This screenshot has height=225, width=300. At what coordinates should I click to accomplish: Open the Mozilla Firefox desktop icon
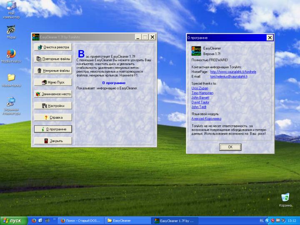11,54
